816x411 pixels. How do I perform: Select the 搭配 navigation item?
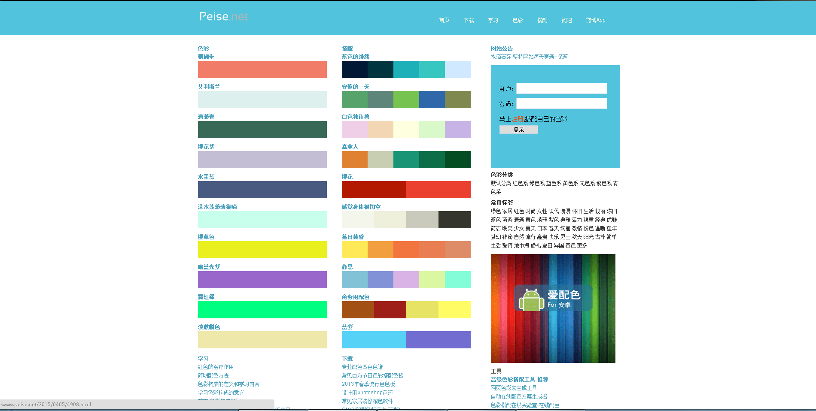[x=542, y=20]
